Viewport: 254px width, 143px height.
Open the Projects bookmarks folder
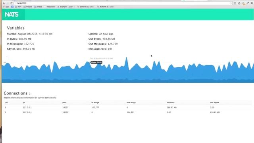pyautogui.click(x=28, y=7)
